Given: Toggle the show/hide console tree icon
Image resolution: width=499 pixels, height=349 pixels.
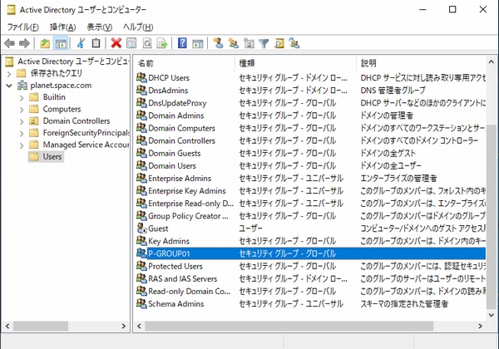Looking at the screenshot, I should coord(61,43).
